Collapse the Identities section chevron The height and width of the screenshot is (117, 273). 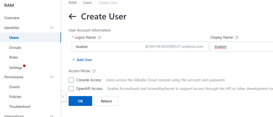tap(52, 28)
